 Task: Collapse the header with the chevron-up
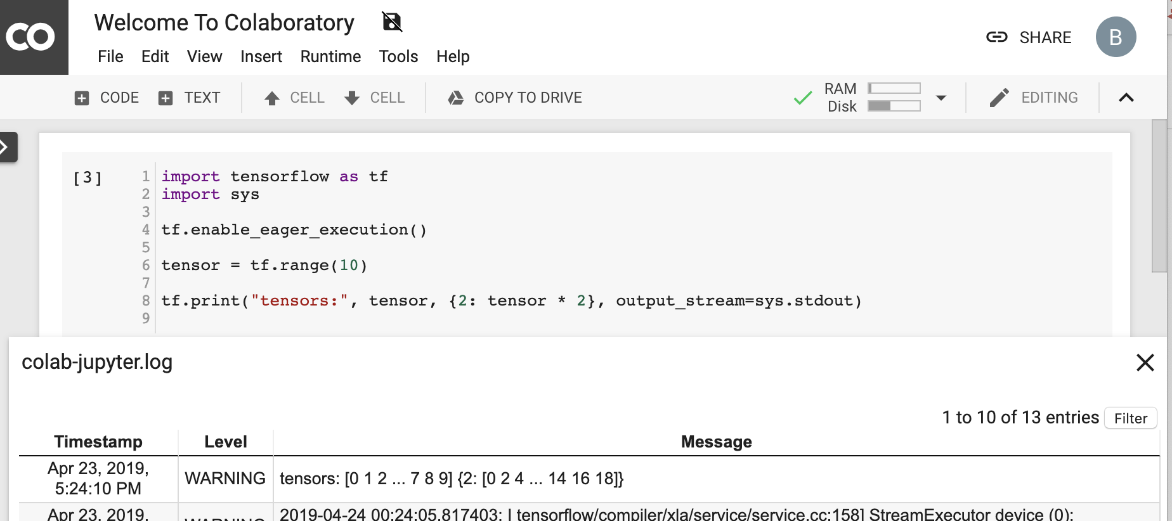click(1126, 98)
